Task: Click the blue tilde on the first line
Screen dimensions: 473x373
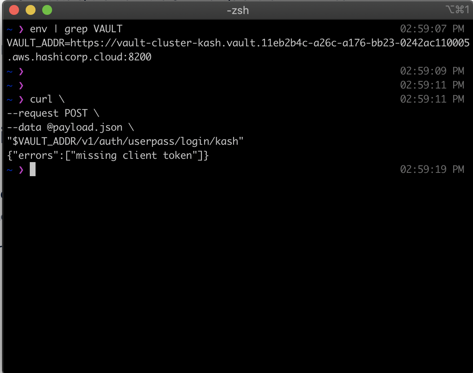Action: [x=10, y=29]
